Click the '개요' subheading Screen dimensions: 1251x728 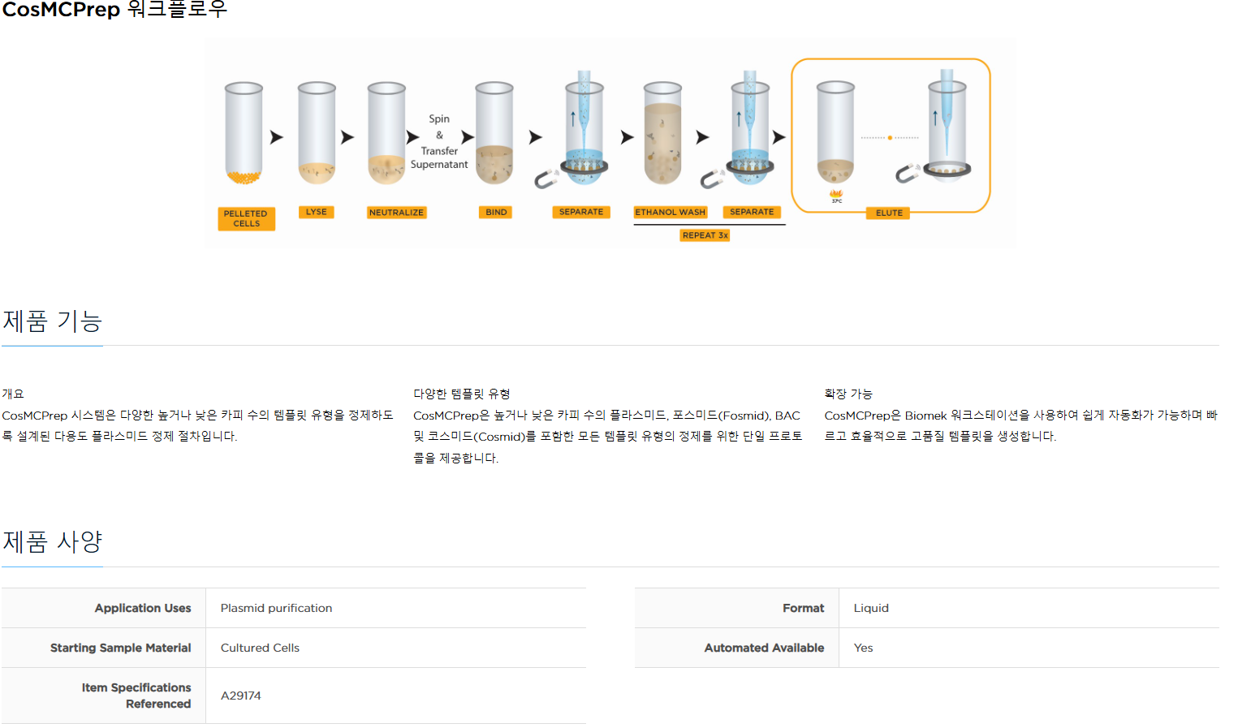[x=13, y=394]
